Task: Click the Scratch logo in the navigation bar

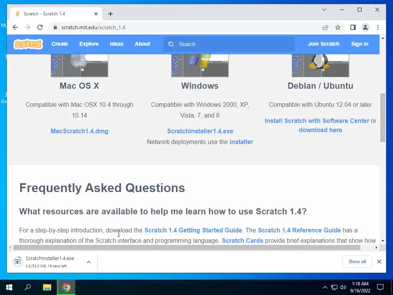Action: click(x=28, y=44)
